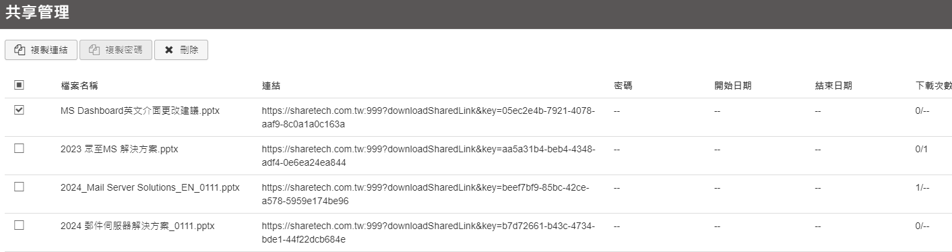Click the X icon on 刪除 button
This screenshot has height=252, width=952.
click(x=169, y=50)
